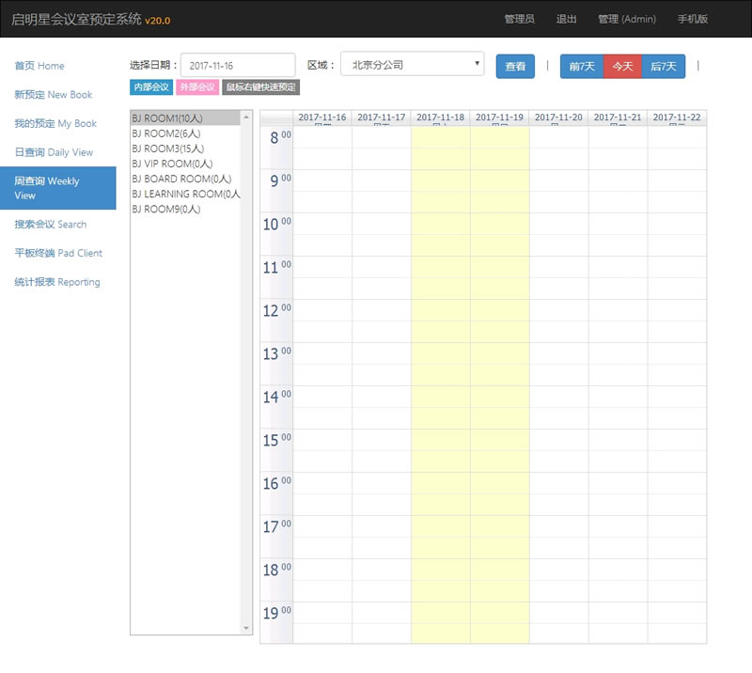Open the 区域 dropdown showing 北京分公司
The image size is (752, 673).
tap(412, 66)
